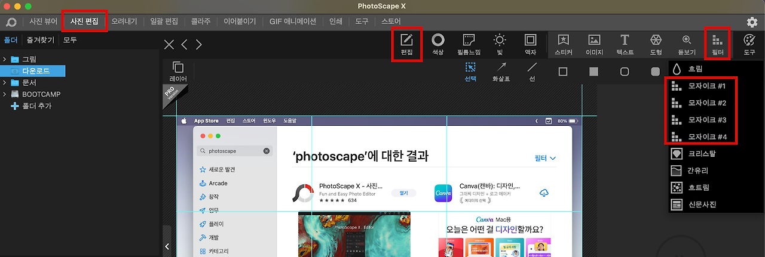Select the 필름느낌 film effect tool
Viewport: 765px width, 257px height.
[x=469, y=45]
